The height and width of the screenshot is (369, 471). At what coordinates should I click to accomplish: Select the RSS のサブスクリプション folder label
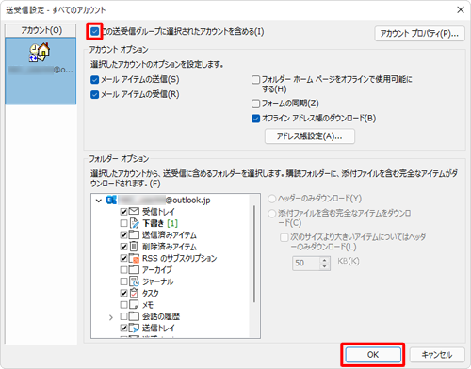[179, 258]
